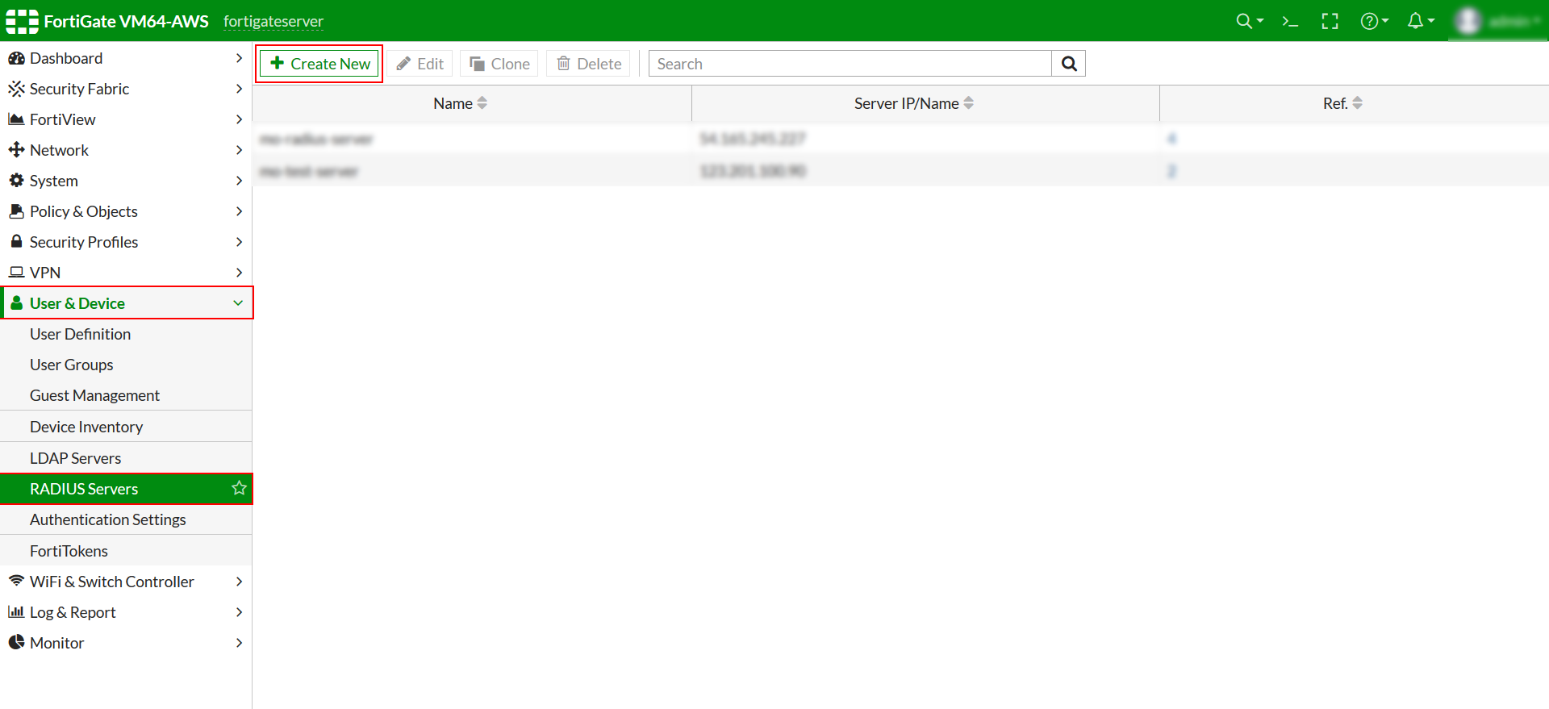
Task: Open the global search magnifier in header
Action: [1249, 21]
